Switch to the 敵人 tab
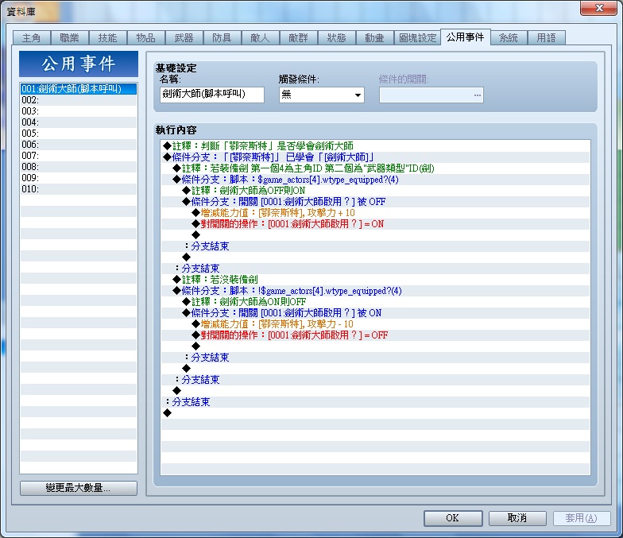Image resolution: width=623 pixels, height=538 pixels. (261, 38)
